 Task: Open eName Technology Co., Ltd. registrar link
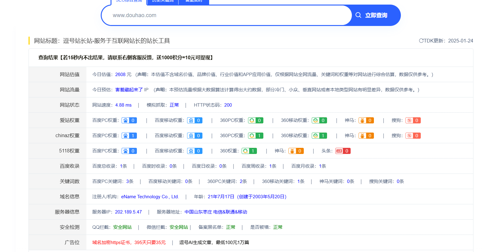pos(150,197)
